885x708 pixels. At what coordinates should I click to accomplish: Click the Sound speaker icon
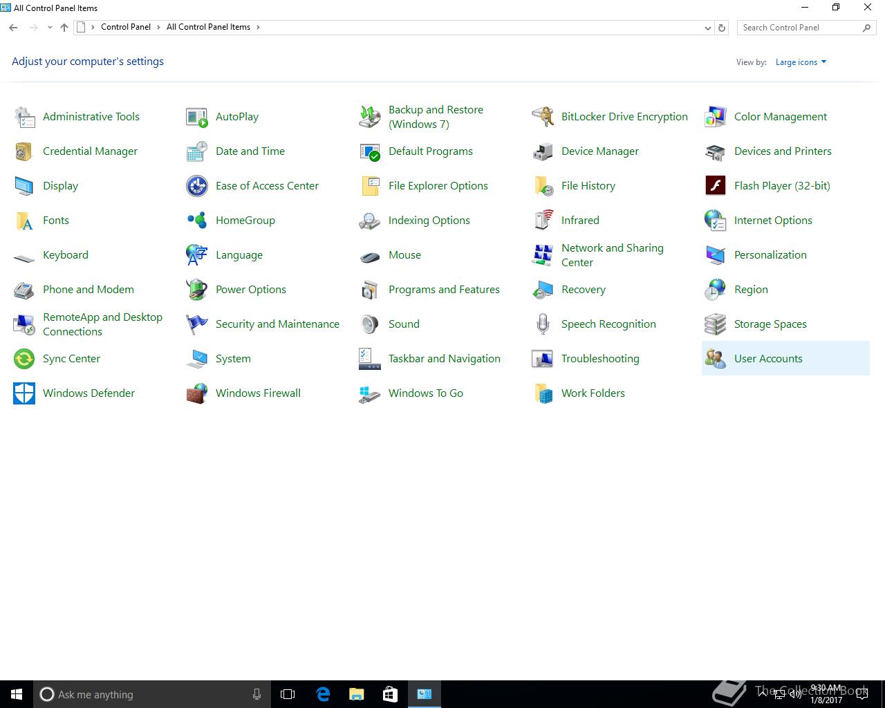point(370,324)
